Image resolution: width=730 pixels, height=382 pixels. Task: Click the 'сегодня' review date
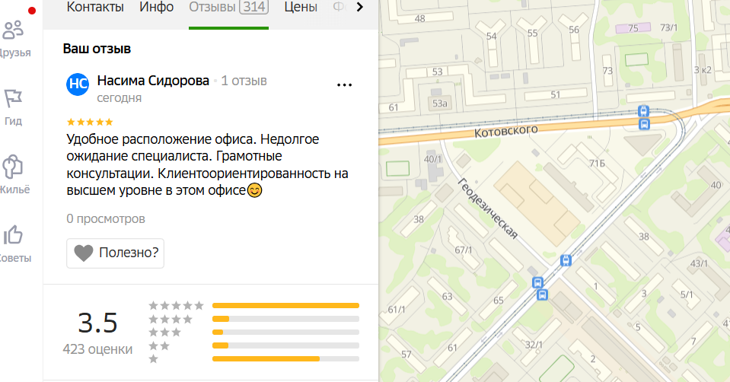point(120,98)
